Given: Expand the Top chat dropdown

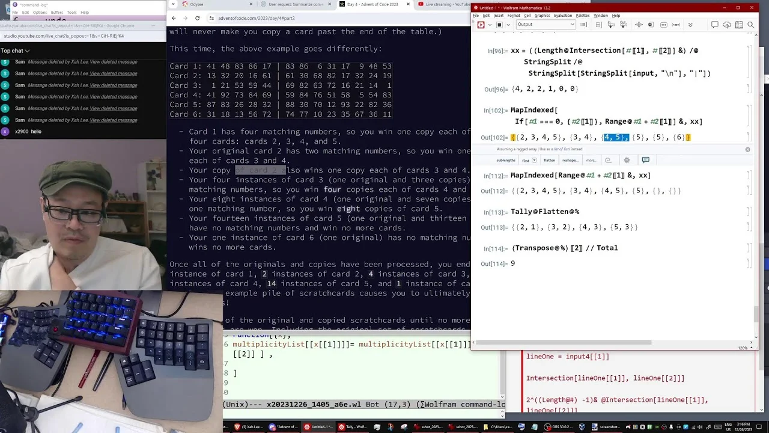Looking at the screenshot, I should tap(16, 51).
